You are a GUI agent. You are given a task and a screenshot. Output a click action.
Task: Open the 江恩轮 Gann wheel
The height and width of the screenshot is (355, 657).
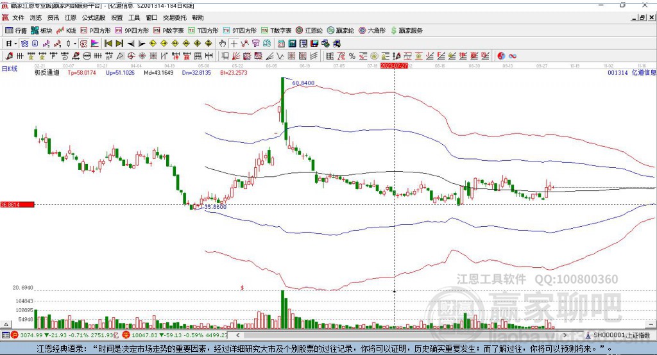point(309,31)
